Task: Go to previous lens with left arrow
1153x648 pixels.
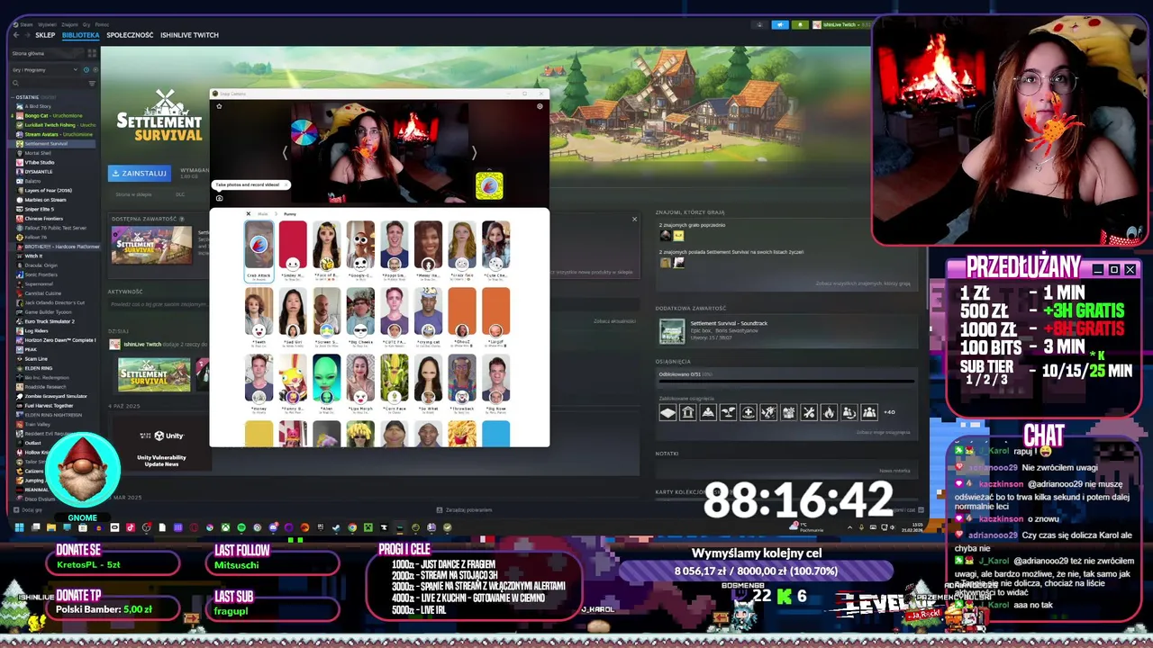Action: click(x=285, y=153)
